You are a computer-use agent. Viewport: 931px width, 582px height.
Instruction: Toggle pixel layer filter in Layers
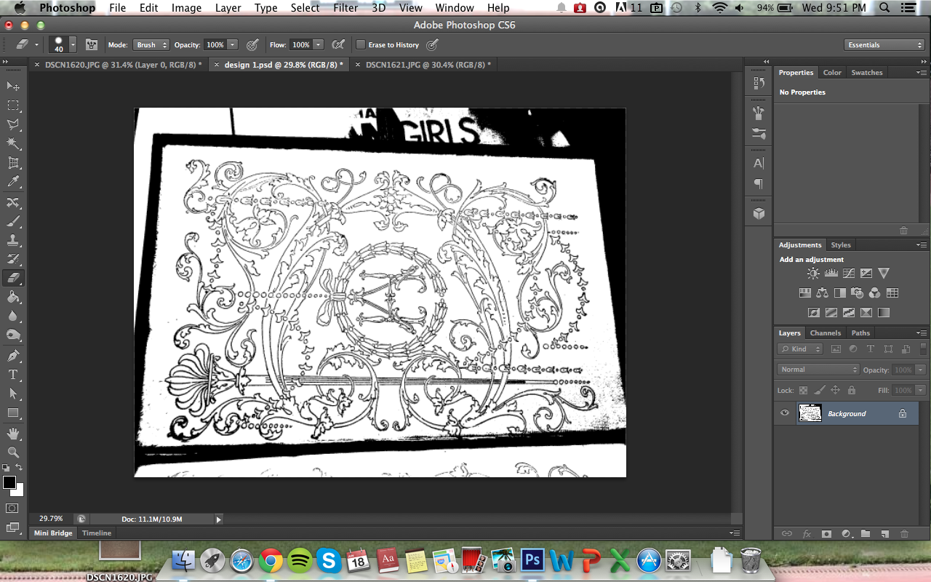click(x=836, y=349)
